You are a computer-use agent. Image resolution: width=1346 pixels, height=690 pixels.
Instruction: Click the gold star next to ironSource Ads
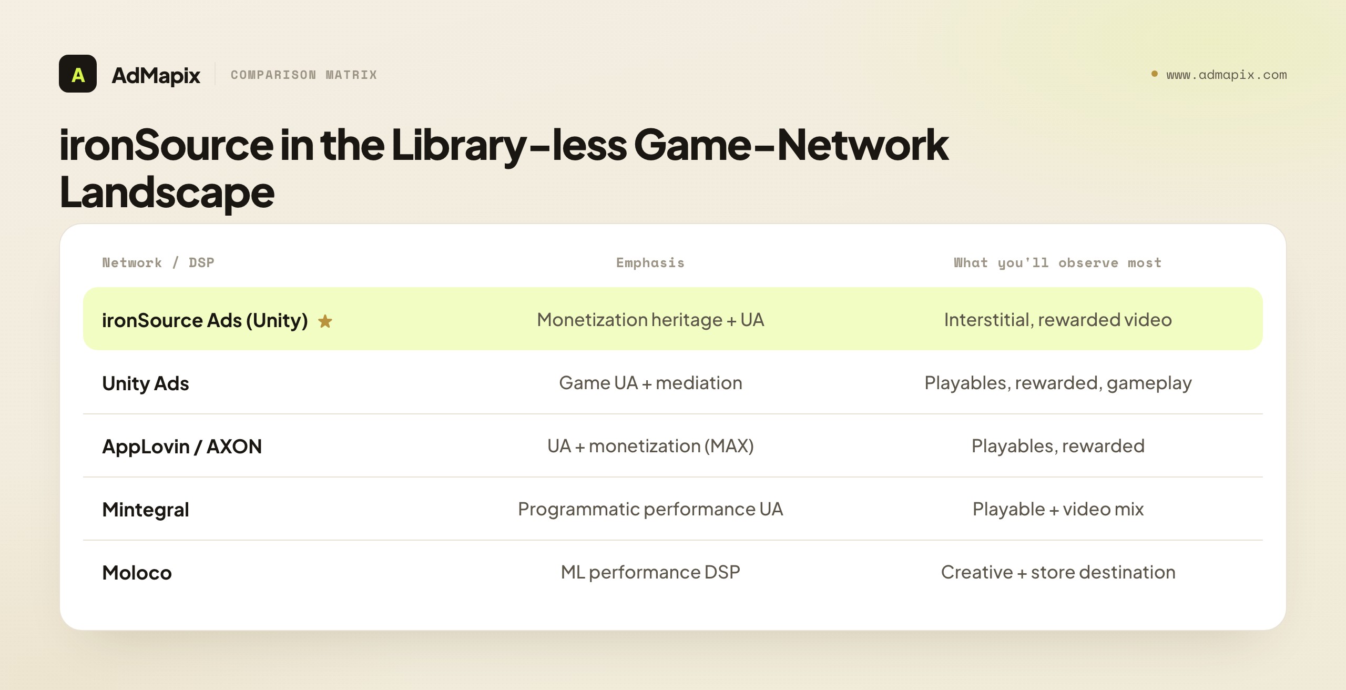pos(325,321)
